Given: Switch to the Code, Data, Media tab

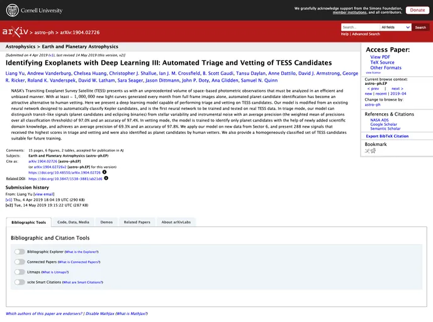Looking at the screenshot, I should tap(73, 222).
